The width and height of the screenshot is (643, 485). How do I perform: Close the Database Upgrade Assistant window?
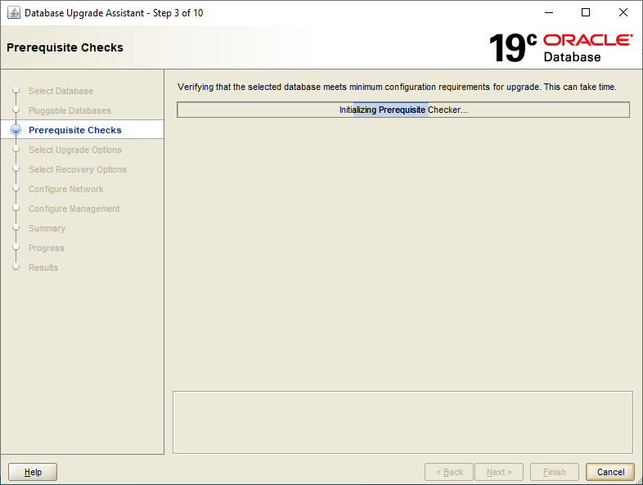pos(623,13)
